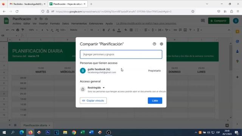Open the Windows Start menu

pos(4,132)
